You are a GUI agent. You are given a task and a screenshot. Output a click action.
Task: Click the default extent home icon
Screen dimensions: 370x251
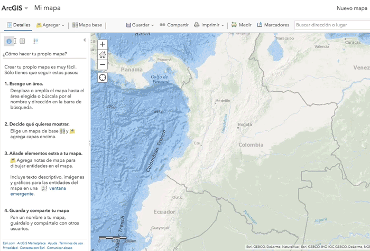click(103, 54)
